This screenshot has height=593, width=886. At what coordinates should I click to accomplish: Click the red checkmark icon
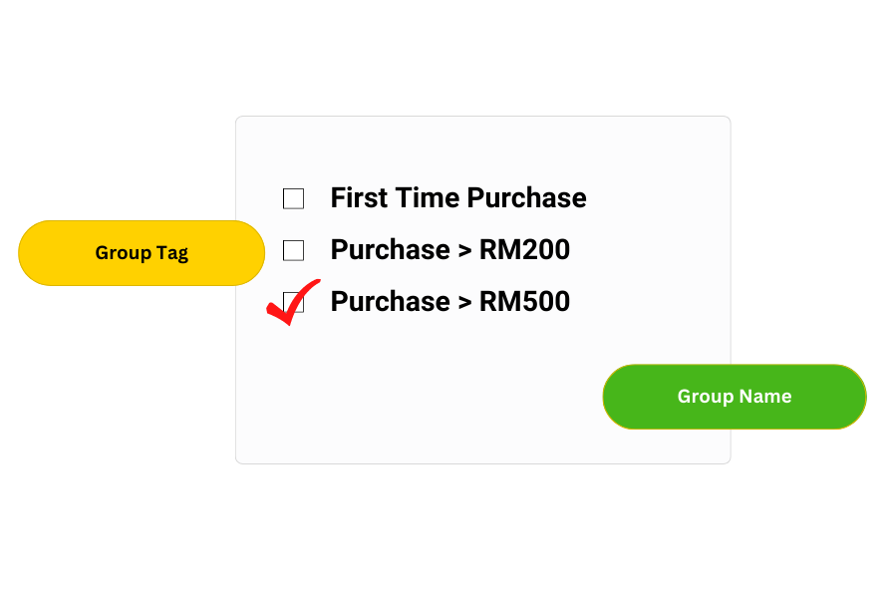(x=291, y=305)
